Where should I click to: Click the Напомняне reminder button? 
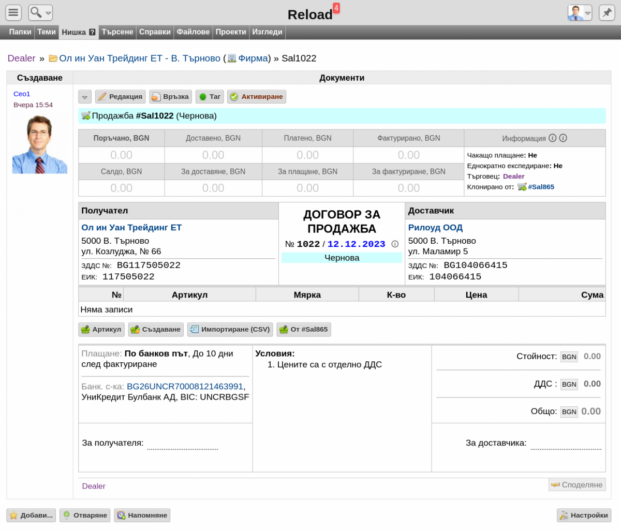point(142,516)
